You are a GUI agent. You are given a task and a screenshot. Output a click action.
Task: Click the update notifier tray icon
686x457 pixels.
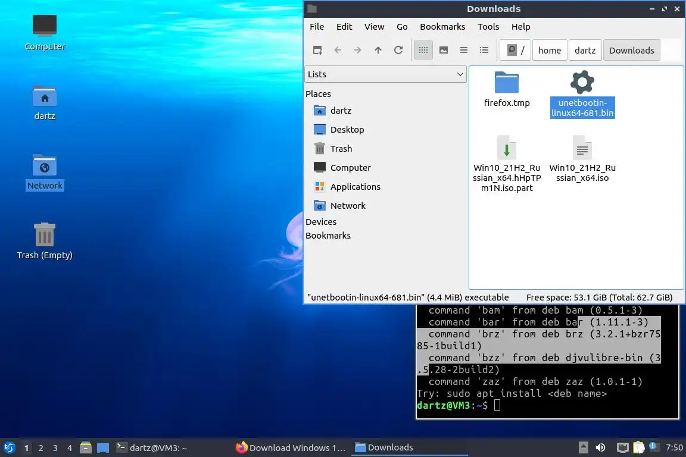pyautogui.click(x=653, y=446)
